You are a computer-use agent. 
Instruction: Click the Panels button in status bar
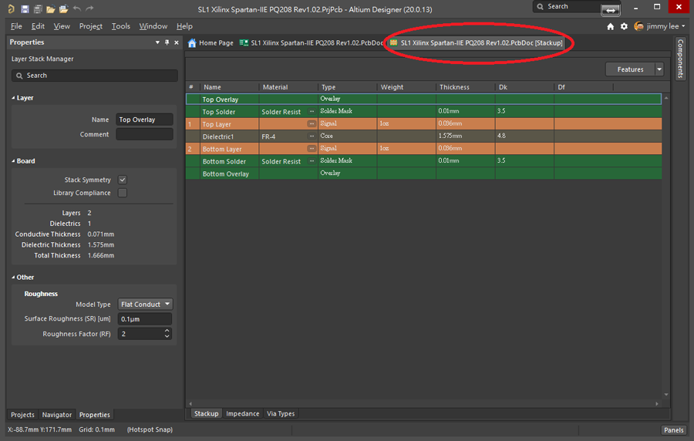click(x=672, y=430)
